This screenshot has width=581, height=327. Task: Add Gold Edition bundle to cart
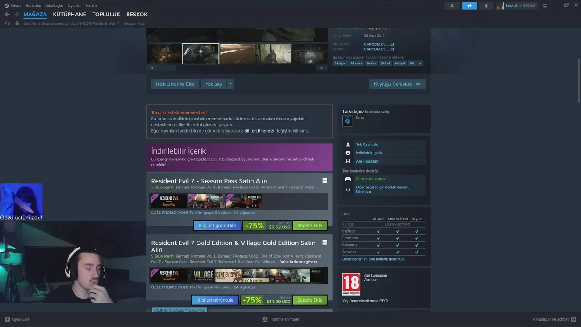click(310, 300)
